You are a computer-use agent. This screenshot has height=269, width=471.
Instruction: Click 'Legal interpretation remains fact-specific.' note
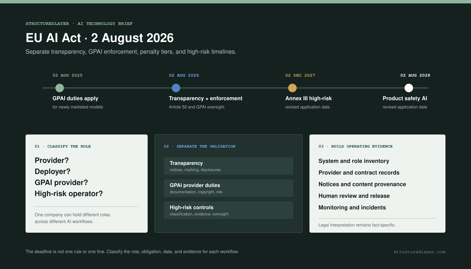click(357, 225)
